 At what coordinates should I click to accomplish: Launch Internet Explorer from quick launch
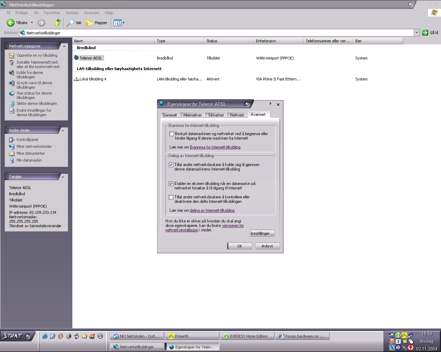(45, 336)
